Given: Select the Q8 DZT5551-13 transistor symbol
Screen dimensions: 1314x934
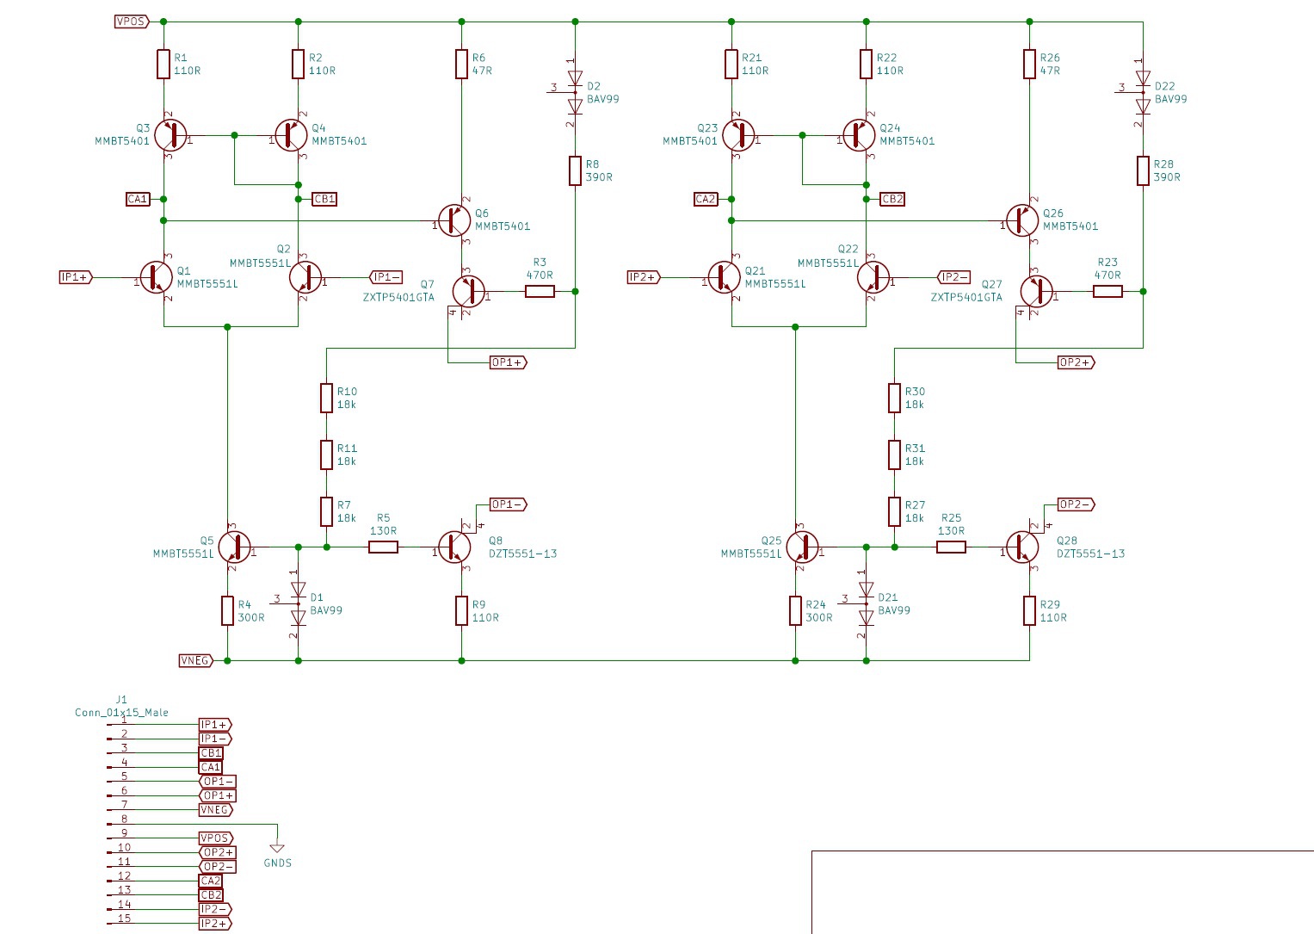Looking at the screenshot, I should 455,547.
